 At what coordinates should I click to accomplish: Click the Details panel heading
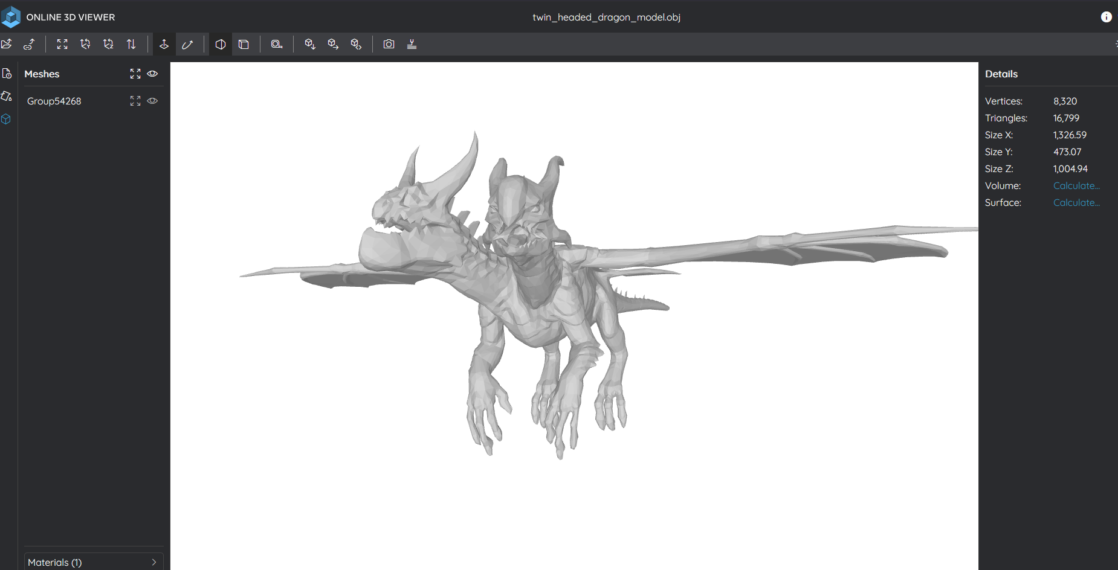[x=1001, y=74]
